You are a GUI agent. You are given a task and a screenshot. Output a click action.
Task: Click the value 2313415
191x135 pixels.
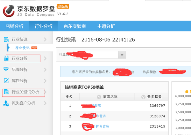click(x=157, y=126)
